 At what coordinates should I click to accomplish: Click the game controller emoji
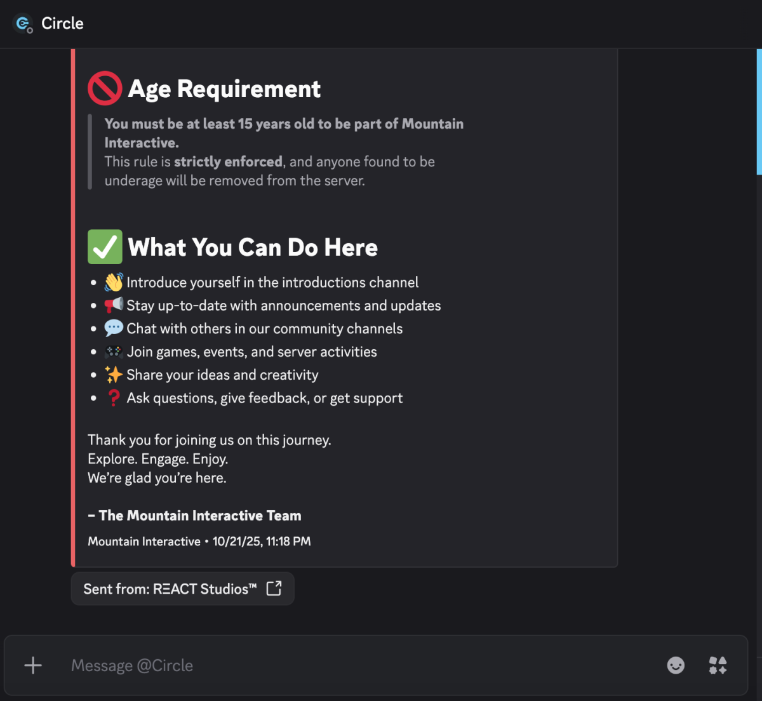click(x=114, y=352)
